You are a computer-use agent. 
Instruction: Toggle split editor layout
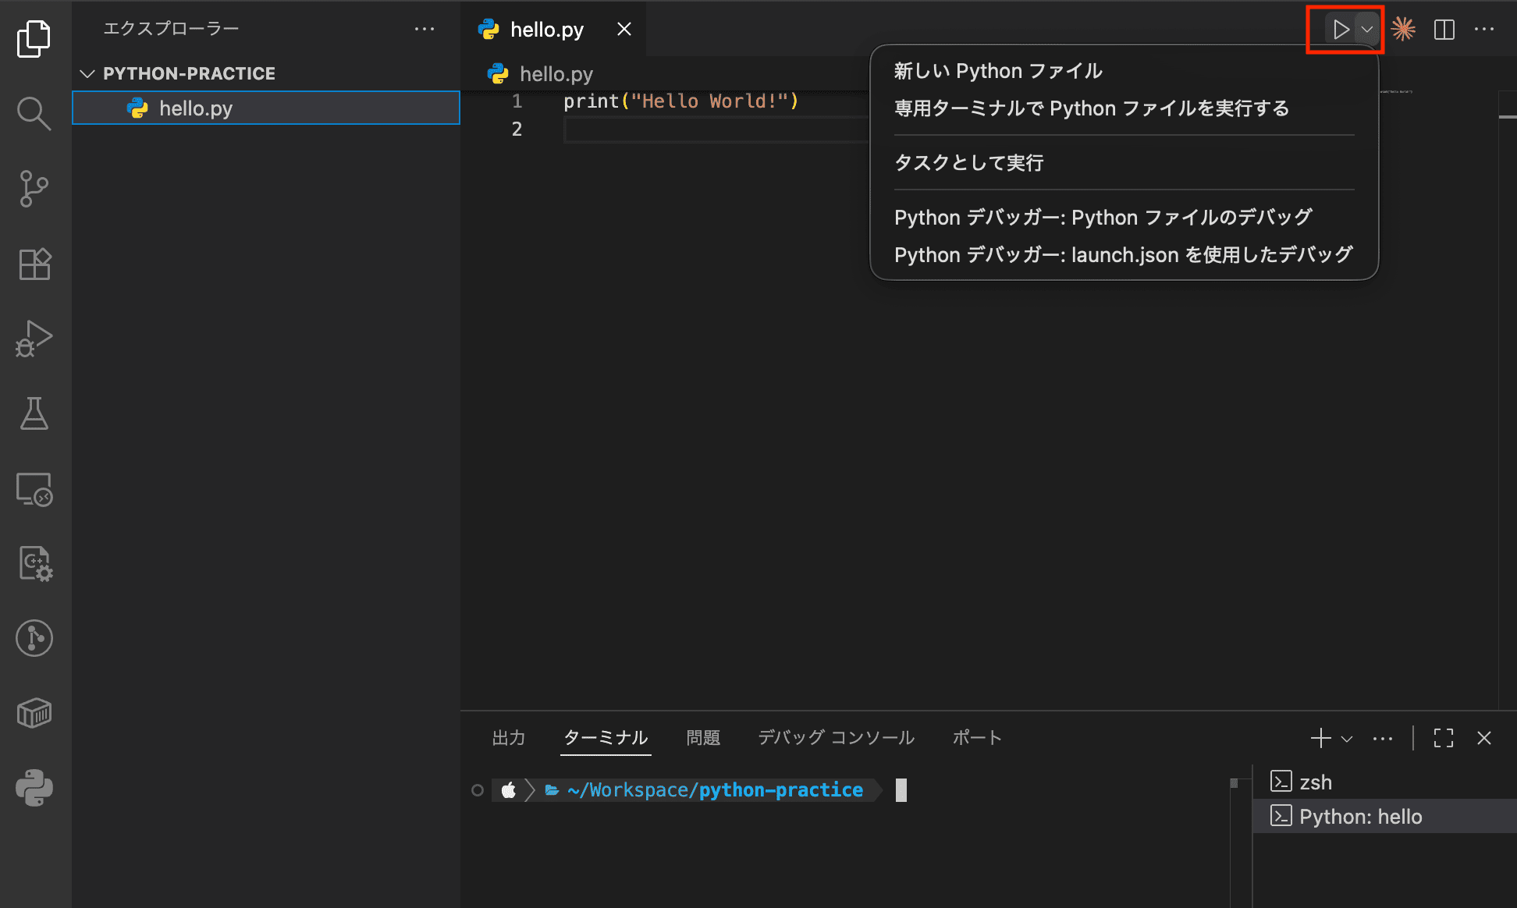click(x=1444, y=30)
